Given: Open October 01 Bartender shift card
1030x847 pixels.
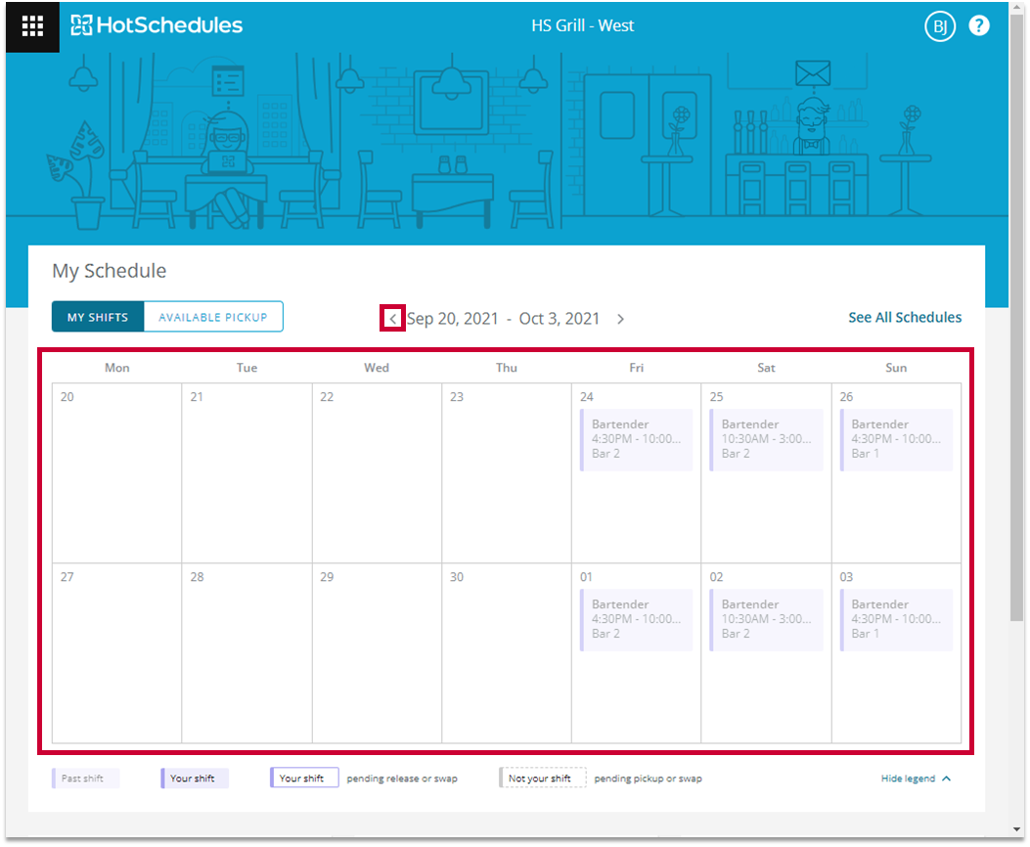Looking at the screenshot, I should 637,619.
